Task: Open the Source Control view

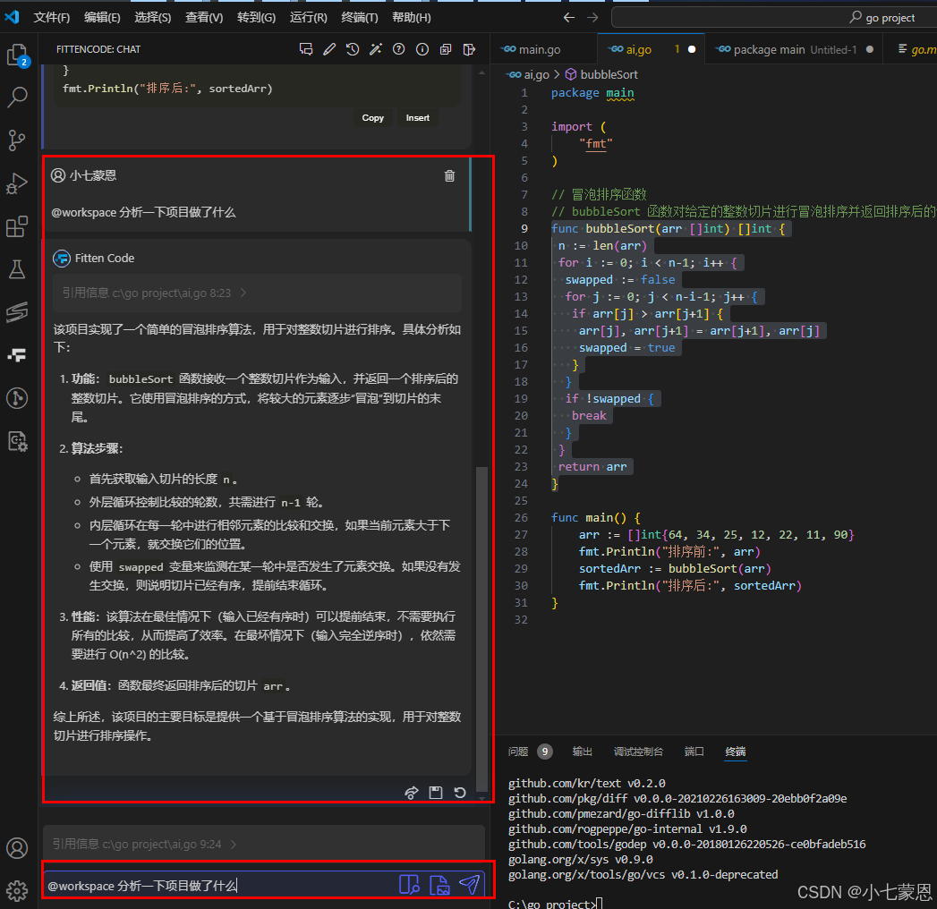Action: click(x=19, y=140)
